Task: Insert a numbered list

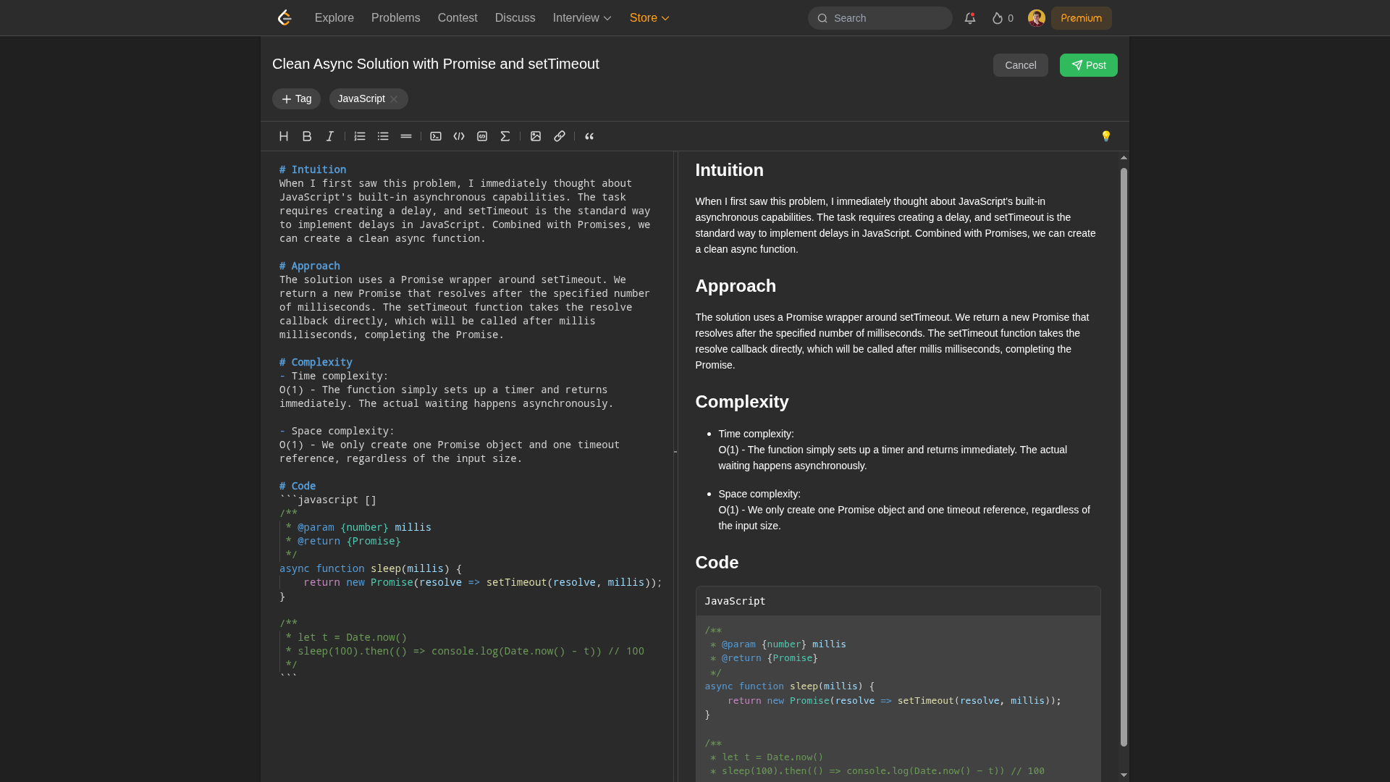Action: (360, 136)
